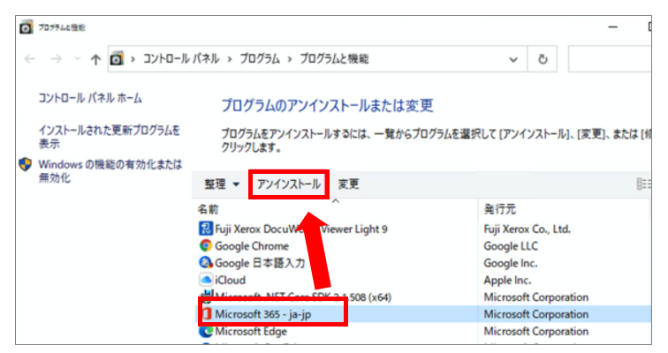Click the window title bar program icon

pyautogui.click(x=26, y=27)
